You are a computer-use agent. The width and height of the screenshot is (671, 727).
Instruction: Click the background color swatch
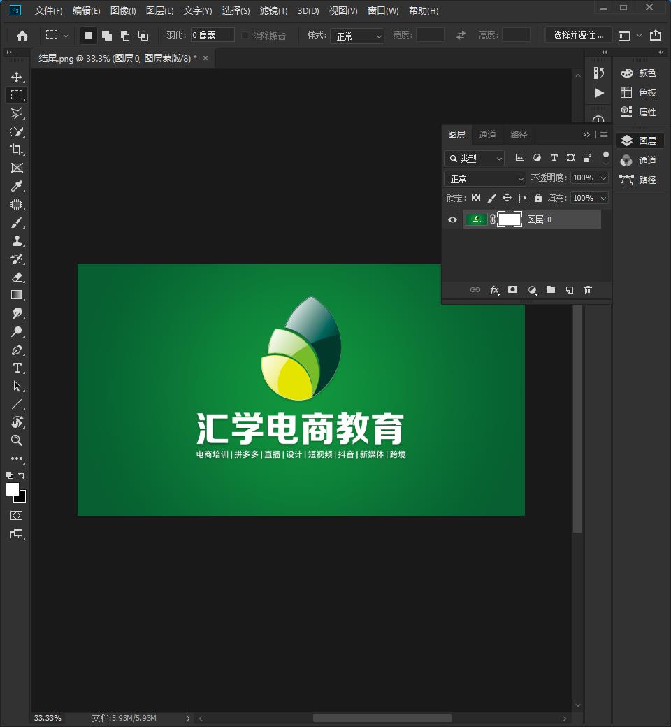(22, 498)
